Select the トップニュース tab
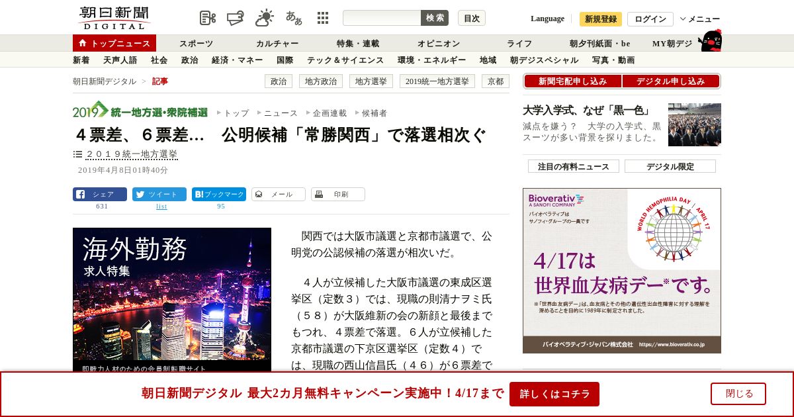This screenshot has width=794, height=417. (x=114, y=43)
